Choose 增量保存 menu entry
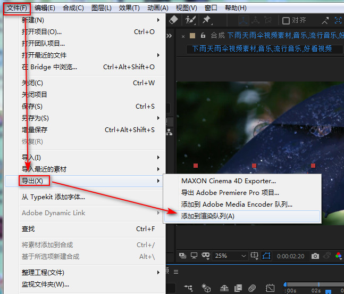Viewport: 344px width, 294px height. click(x=92, y=130)
